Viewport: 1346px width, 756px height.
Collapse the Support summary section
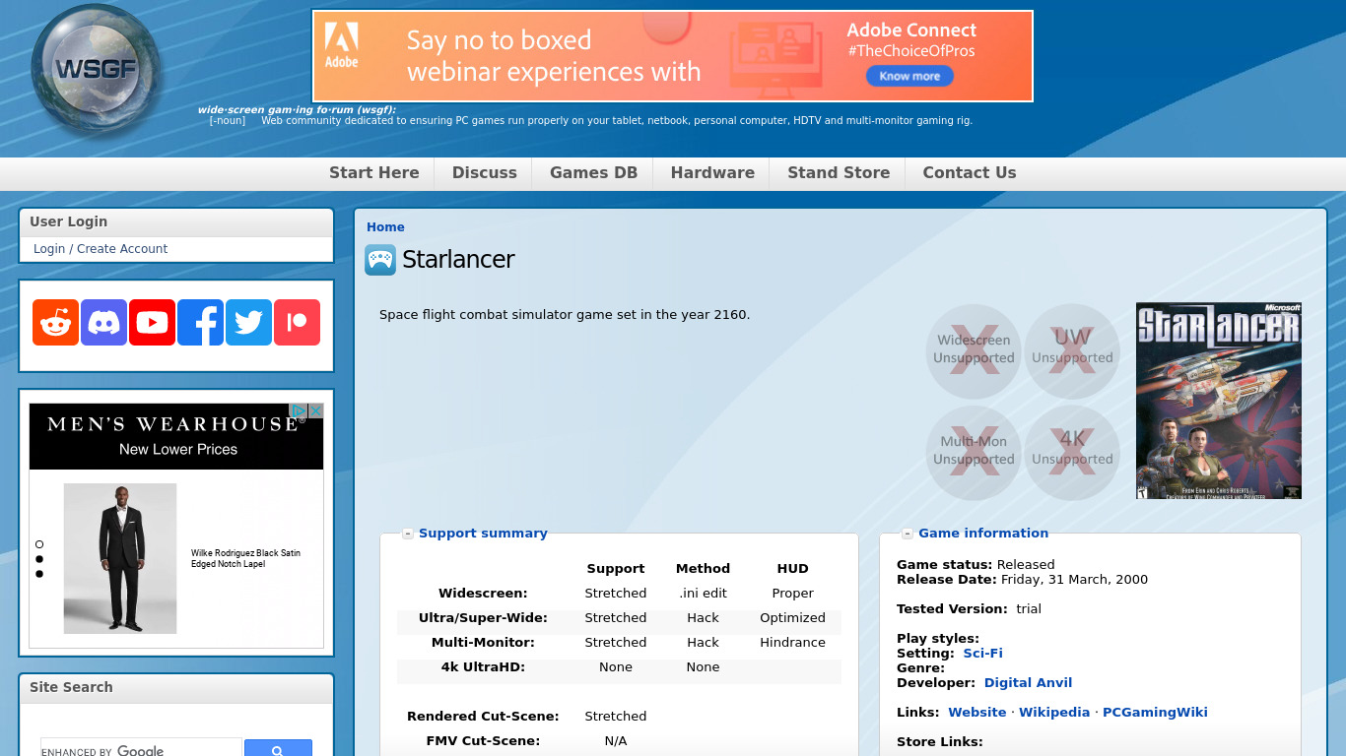[x=407, y=534]
